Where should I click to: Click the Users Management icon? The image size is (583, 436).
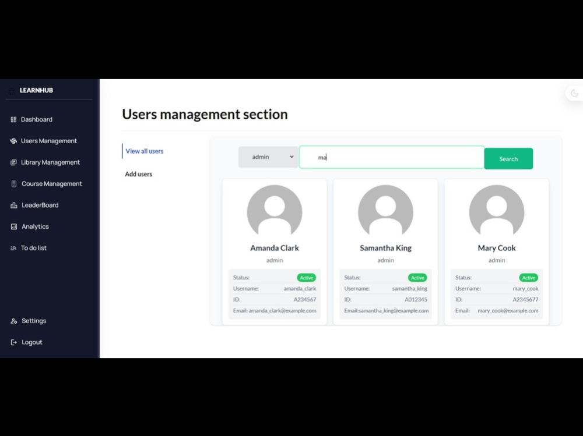pos(13,141)
